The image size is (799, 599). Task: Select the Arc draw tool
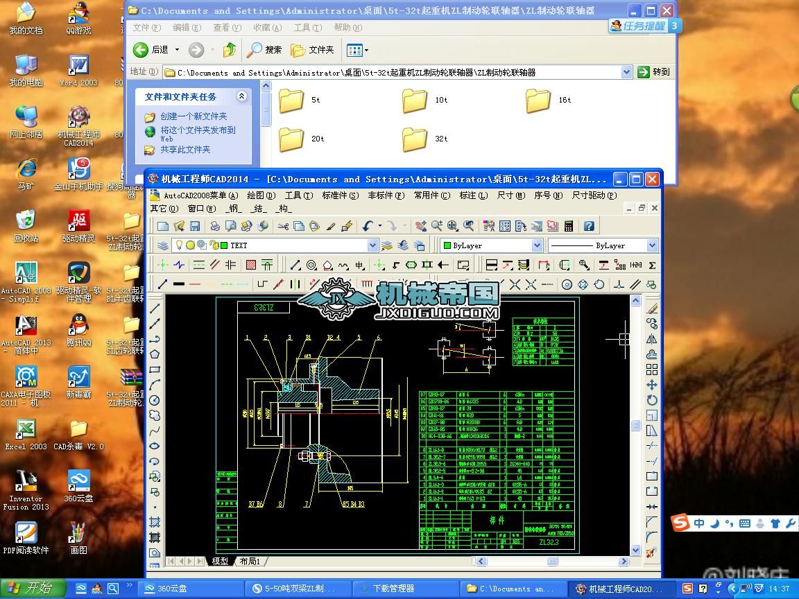click(x=155, y=385)
